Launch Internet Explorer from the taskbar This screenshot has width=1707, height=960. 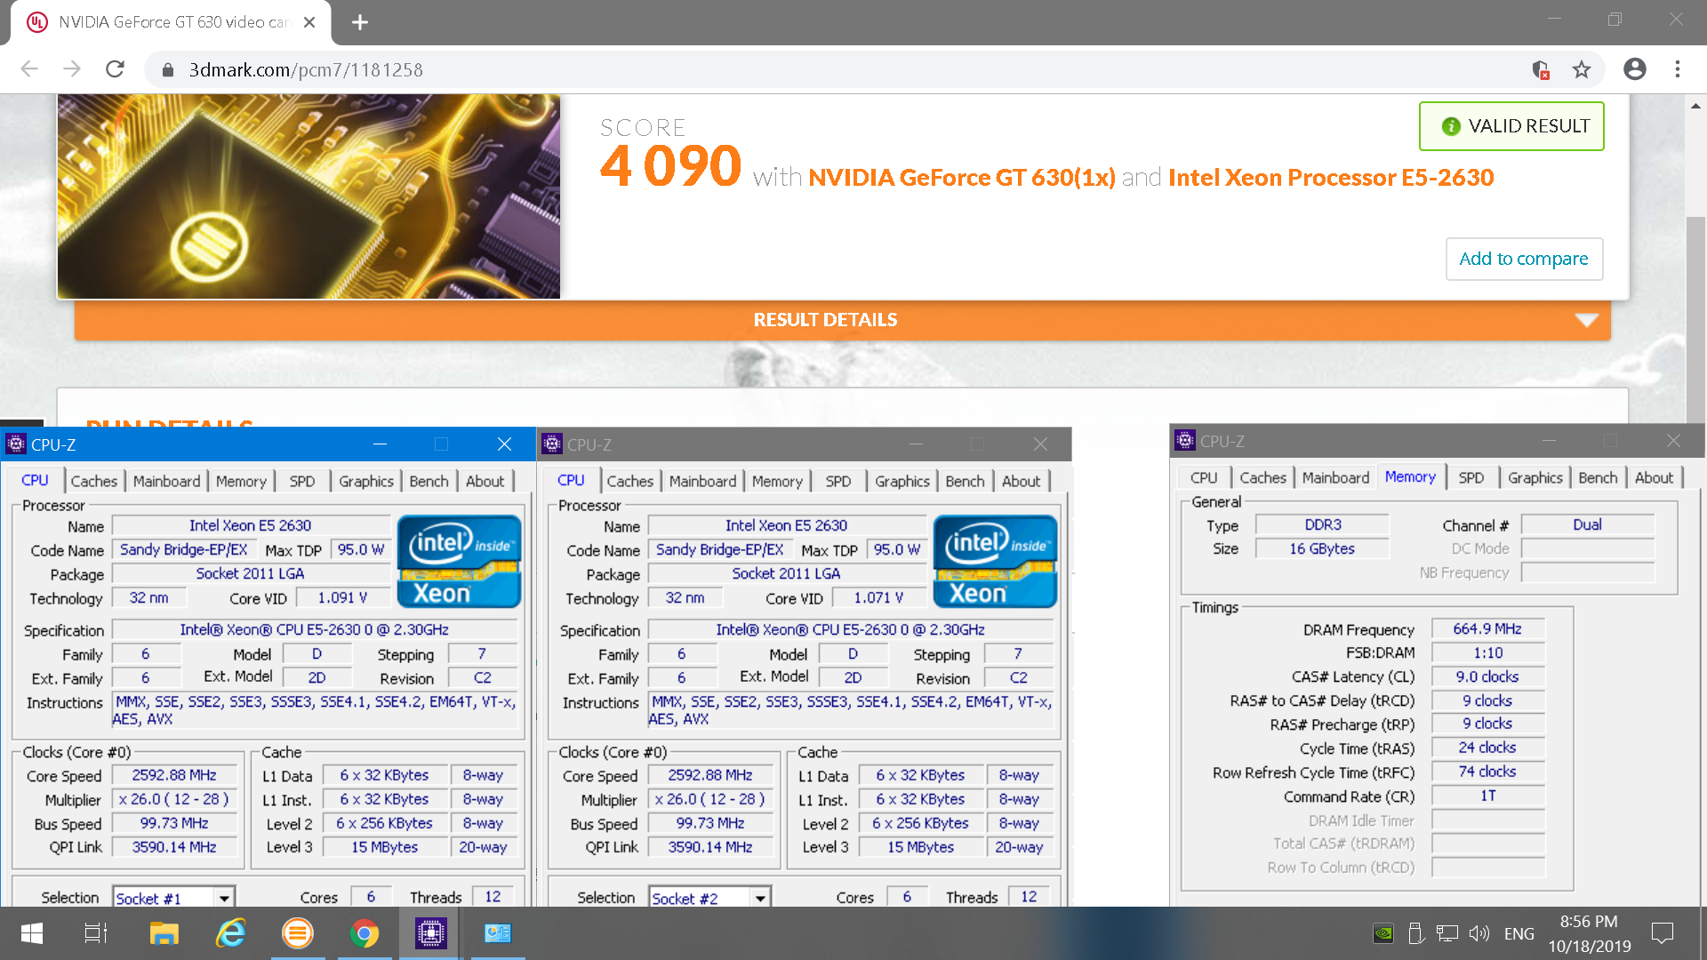click(231, 933)
